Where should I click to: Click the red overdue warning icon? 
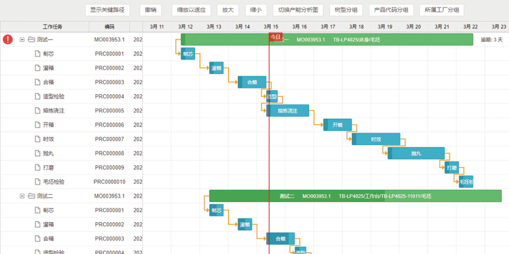[x=8, y=40]
